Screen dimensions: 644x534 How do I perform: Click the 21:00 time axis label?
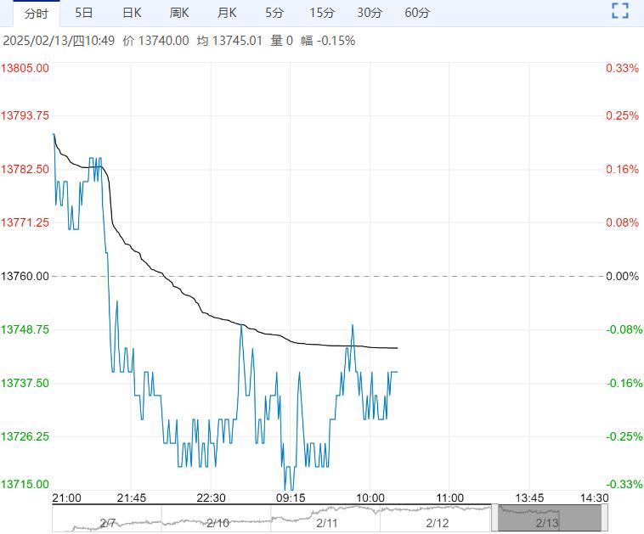(66, 497)
